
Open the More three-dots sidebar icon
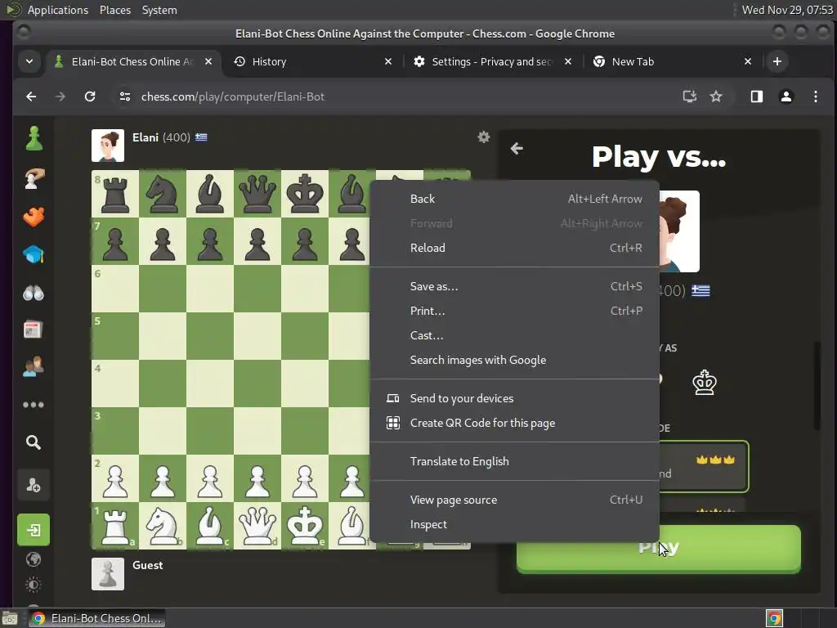click(34, 405)
